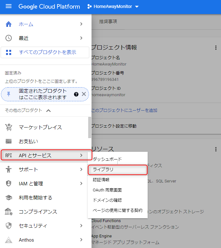Click the project hexagon icon in header
Viewport: 221px width, 248px height.
(89, 6)
